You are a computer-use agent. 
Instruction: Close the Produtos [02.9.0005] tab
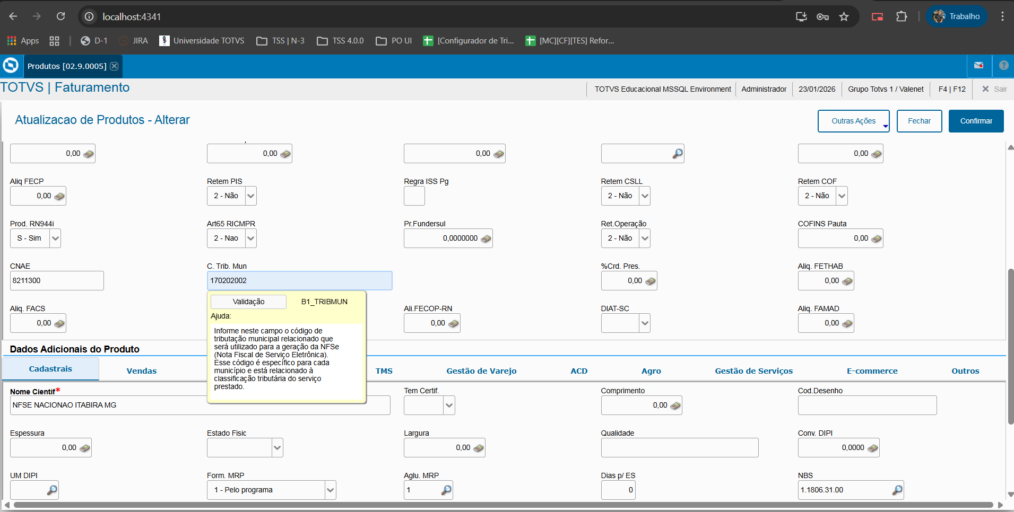114,66
